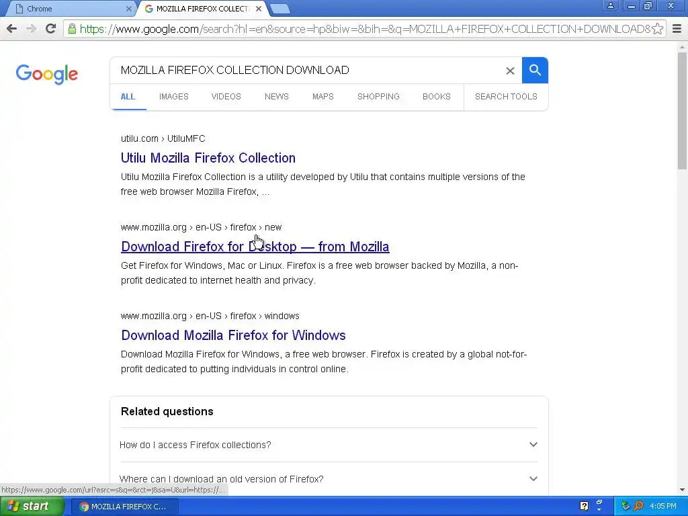Viewport: 688px width, 516px height.
Task: Click the Google search query input field
Action: click(307, 70)
